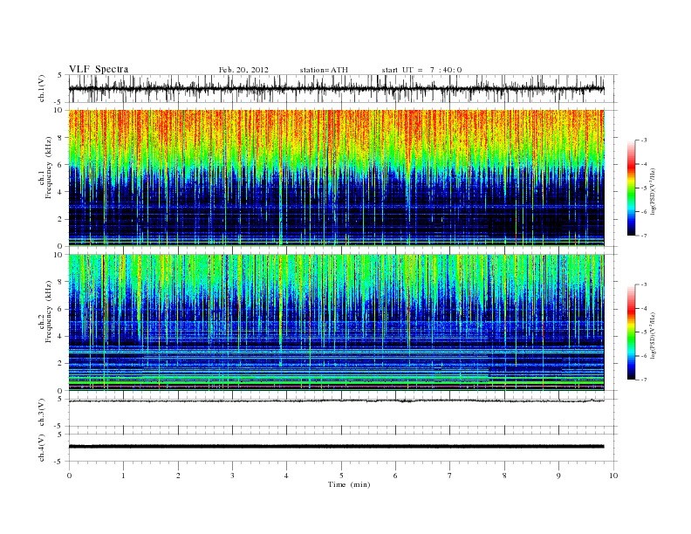Screen dimensions: 691x534
Task: Click the "0" time axis tick label
Action: (x=69, y=476)
